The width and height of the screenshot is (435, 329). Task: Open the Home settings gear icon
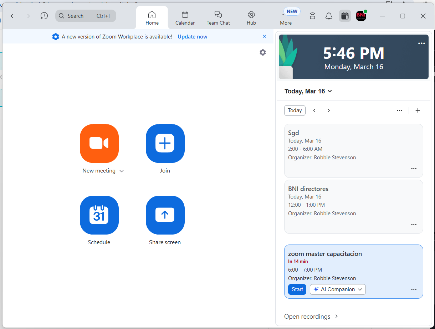263,52
